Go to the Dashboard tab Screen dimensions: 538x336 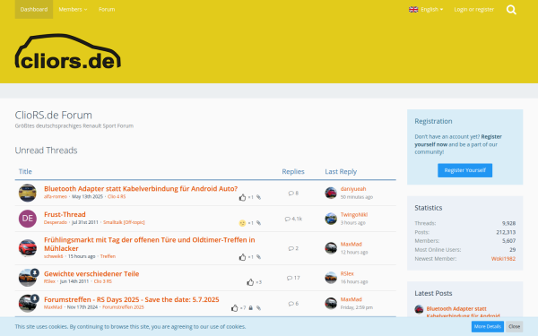tap(34, 9)
